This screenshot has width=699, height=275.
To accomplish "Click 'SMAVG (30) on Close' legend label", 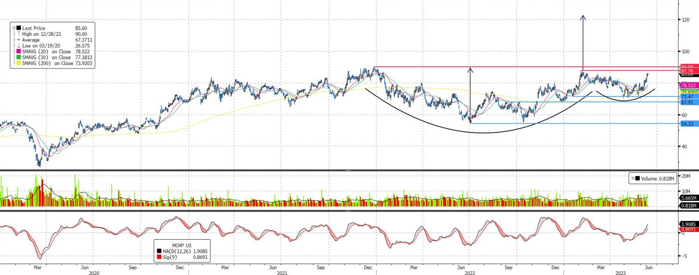I will 46,57.
